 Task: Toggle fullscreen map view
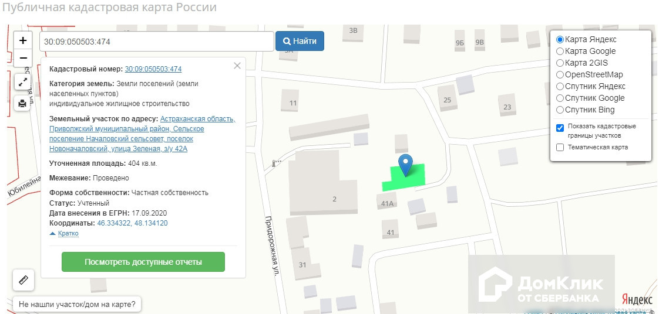(x=23, y=83)
